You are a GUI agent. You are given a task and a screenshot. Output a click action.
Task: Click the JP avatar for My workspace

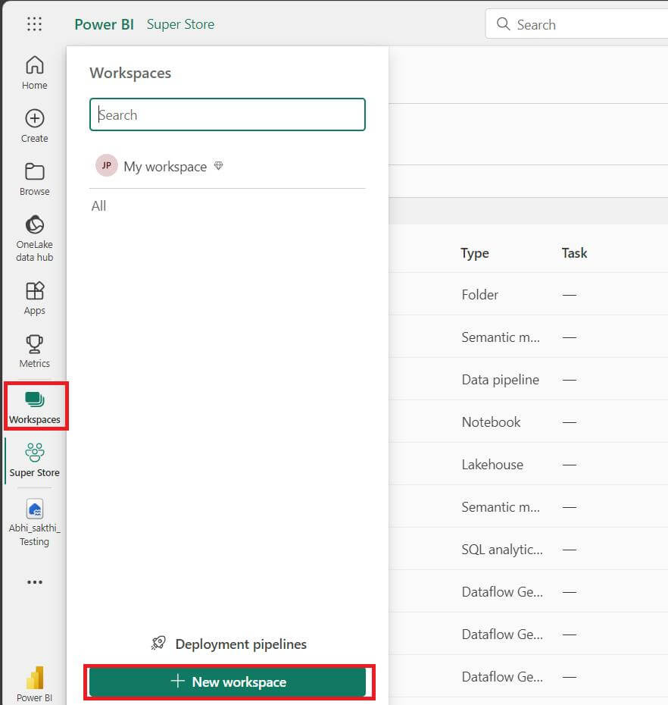[107, 165]
